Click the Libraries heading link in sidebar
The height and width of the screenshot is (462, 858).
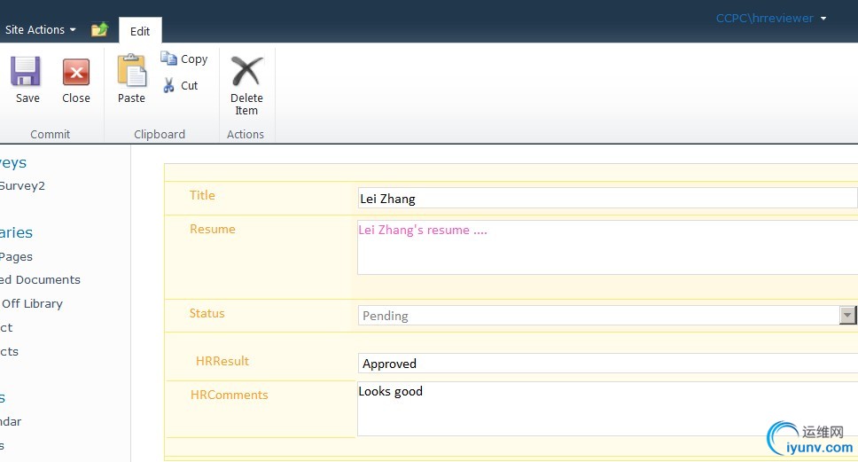pos(17,232)
